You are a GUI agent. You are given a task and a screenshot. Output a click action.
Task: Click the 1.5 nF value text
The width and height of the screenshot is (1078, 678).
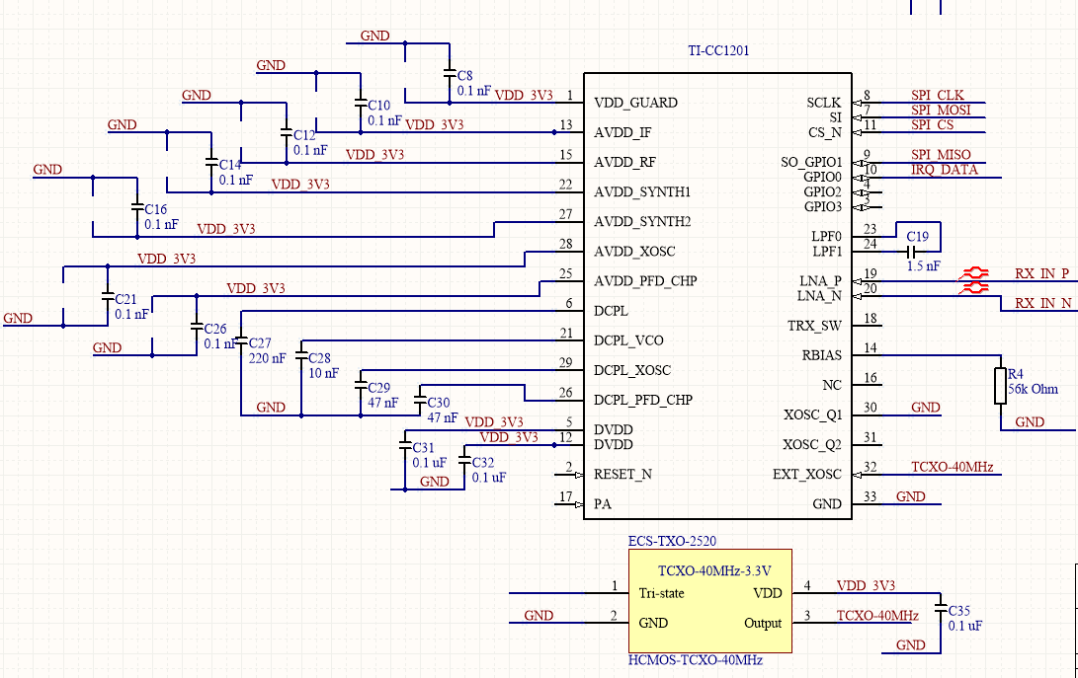coord(923,265)
